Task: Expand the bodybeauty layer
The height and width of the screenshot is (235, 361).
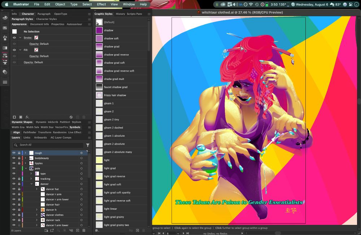Action: click(26, 158)
